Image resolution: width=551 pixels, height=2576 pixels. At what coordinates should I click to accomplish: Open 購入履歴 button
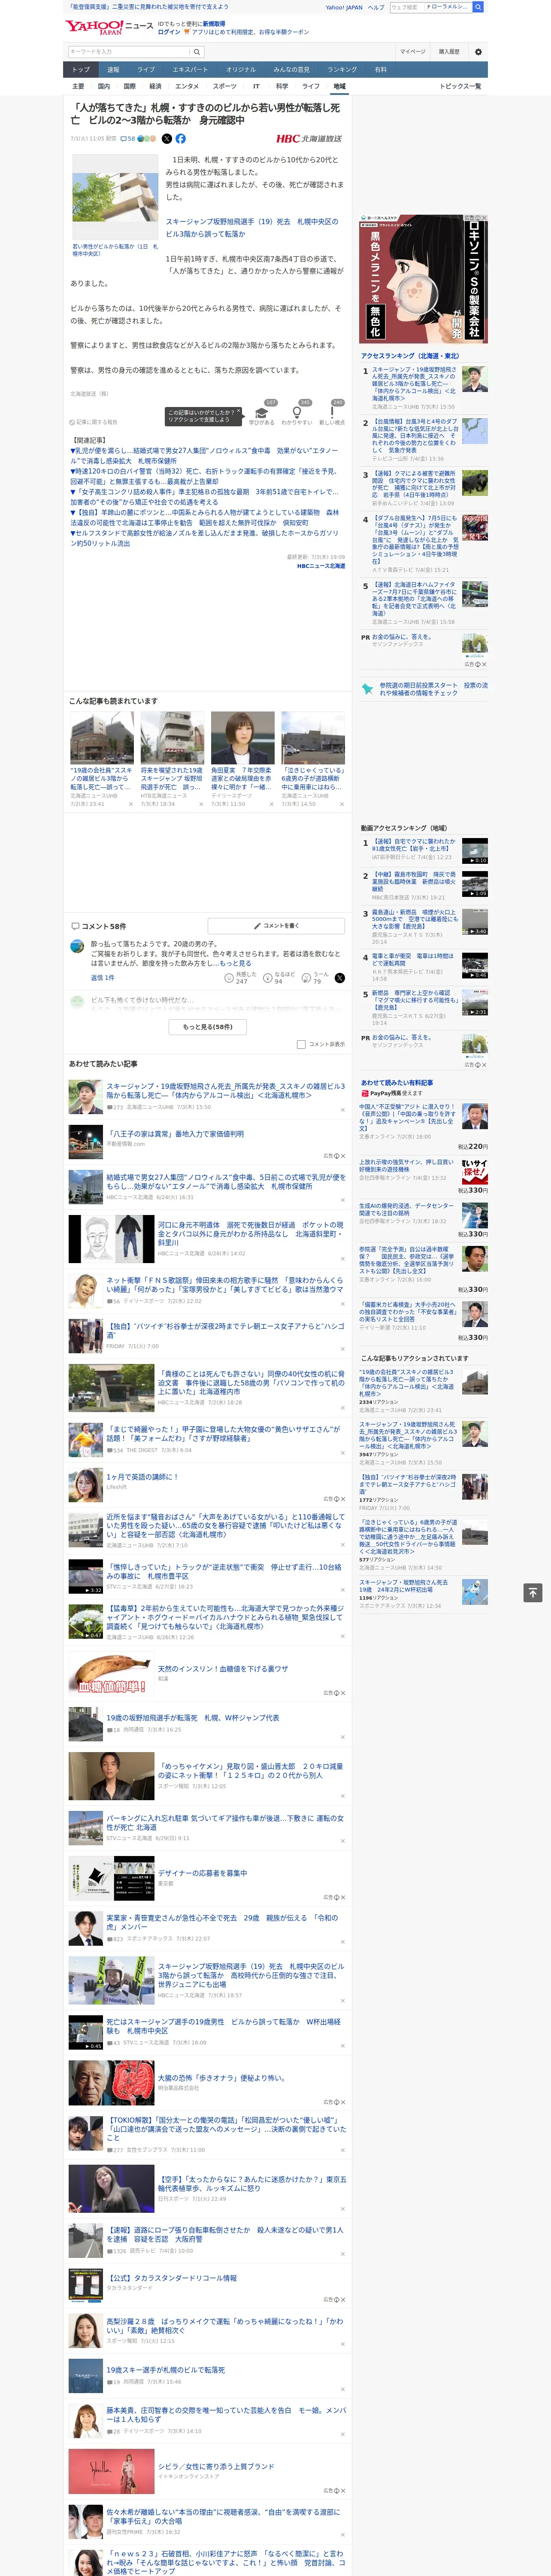449,51
